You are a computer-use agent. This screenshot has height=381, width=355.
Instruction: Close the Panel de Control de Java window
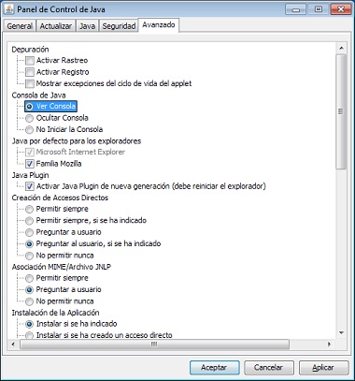click(341, 9)
